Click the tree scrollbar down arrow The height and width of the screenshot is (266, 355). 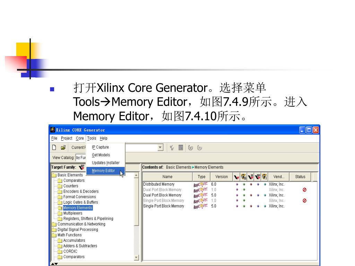tap(136, 257)
